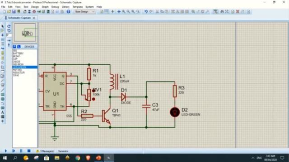Click the P pick-devices button
The height and width of the screenshot is (162, 289).
[x=14, y=47]
